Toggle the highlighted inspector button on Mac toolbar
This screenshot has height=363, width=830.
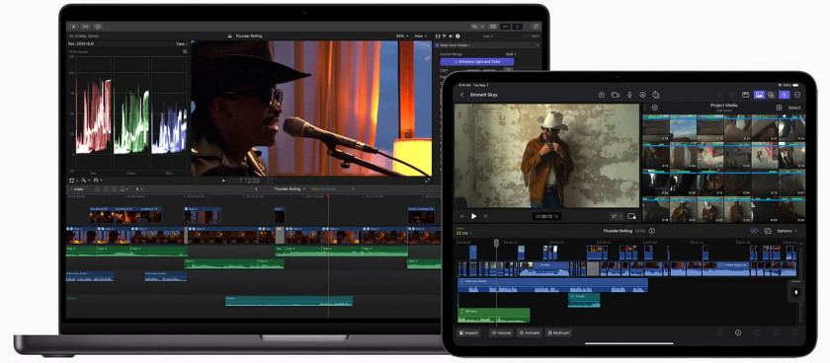click(518, 26)
